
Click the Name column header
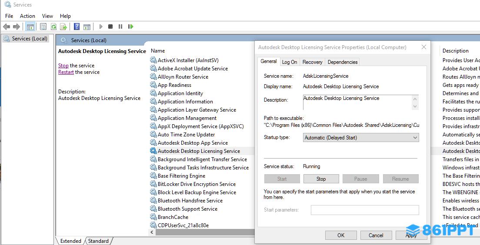tap(158, 51)
